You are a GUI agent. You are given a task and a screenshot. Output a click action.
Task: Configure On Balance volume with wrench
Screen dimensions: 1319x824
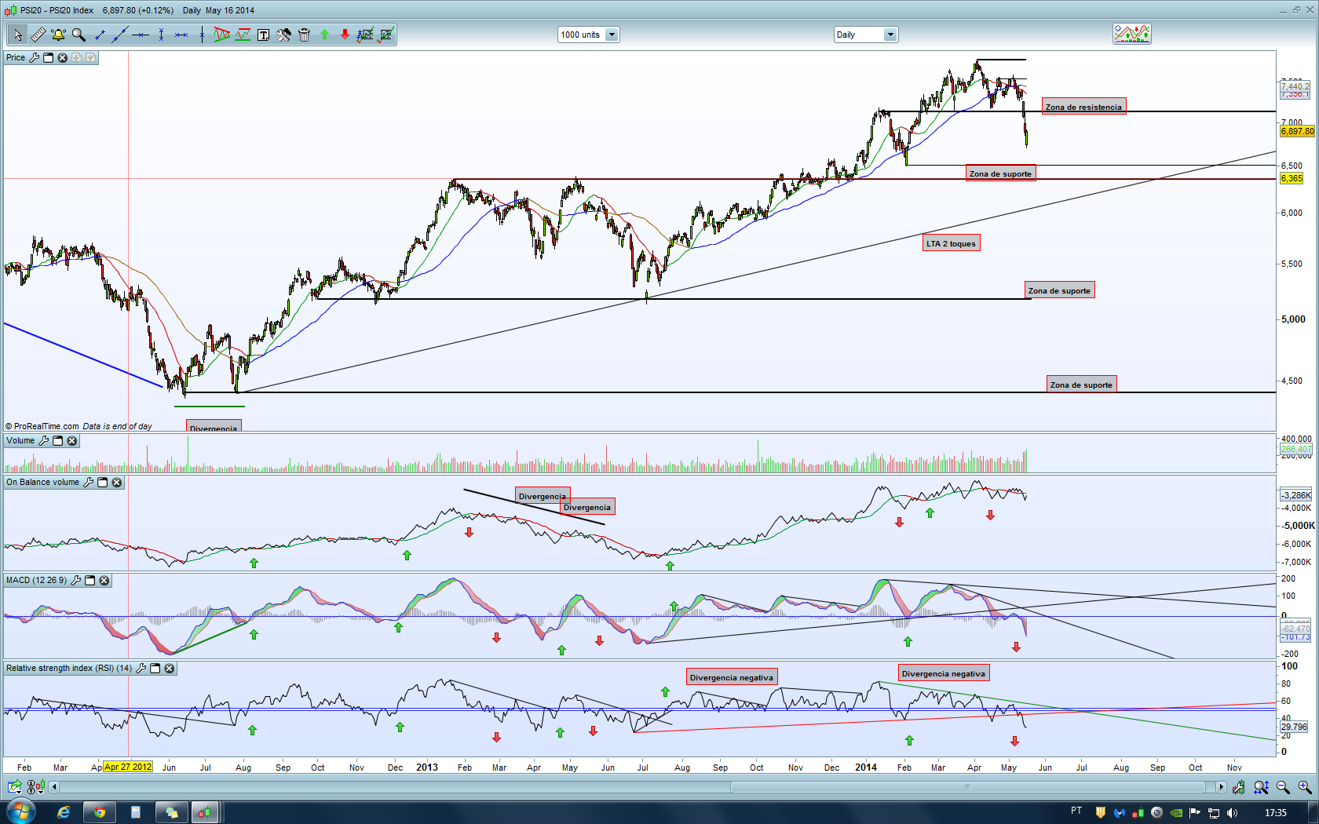click(89, 483)
